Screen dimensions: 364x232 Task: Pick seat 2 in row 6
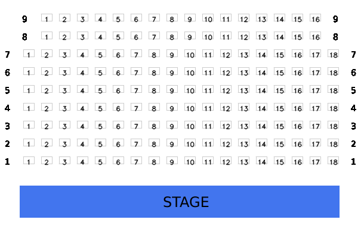47,71
